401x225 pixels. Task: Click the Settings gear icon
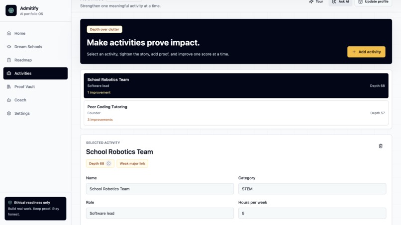tap(9, 113)
